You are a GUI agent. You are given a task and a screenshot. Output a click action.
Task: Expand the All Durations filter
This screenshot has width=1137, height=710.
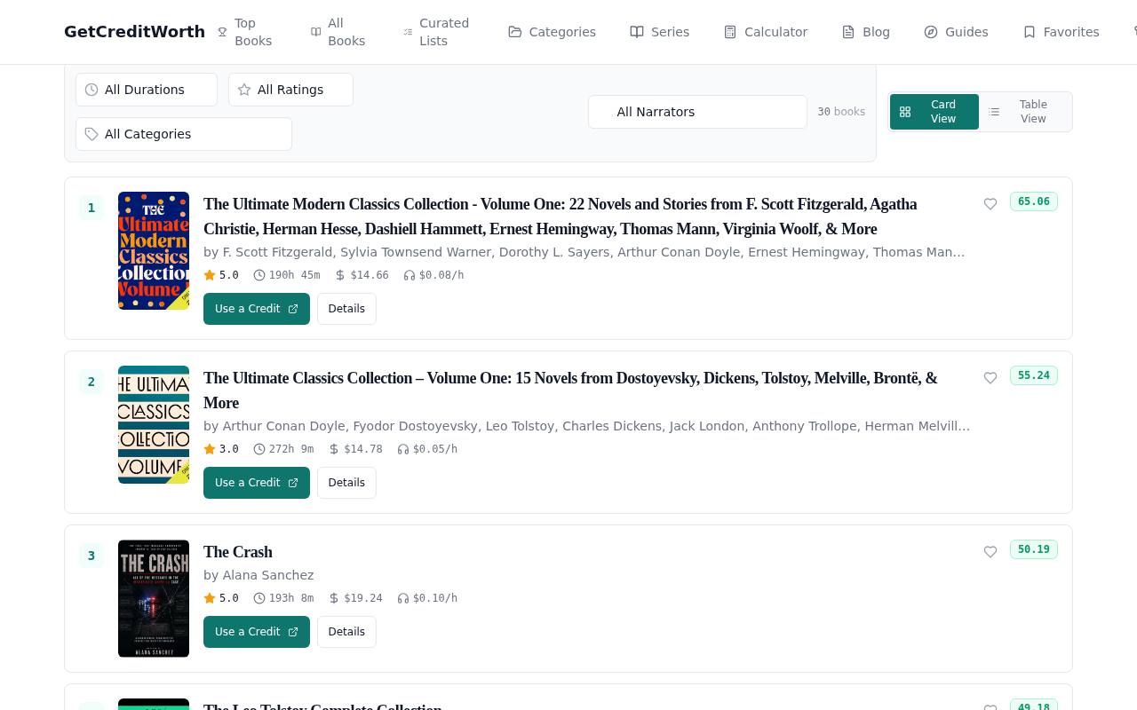pos(147,90)
